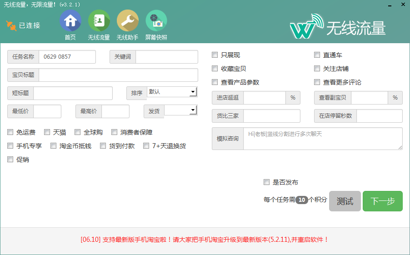Focus the 查看副宝贝 percent field

point(369,98)
